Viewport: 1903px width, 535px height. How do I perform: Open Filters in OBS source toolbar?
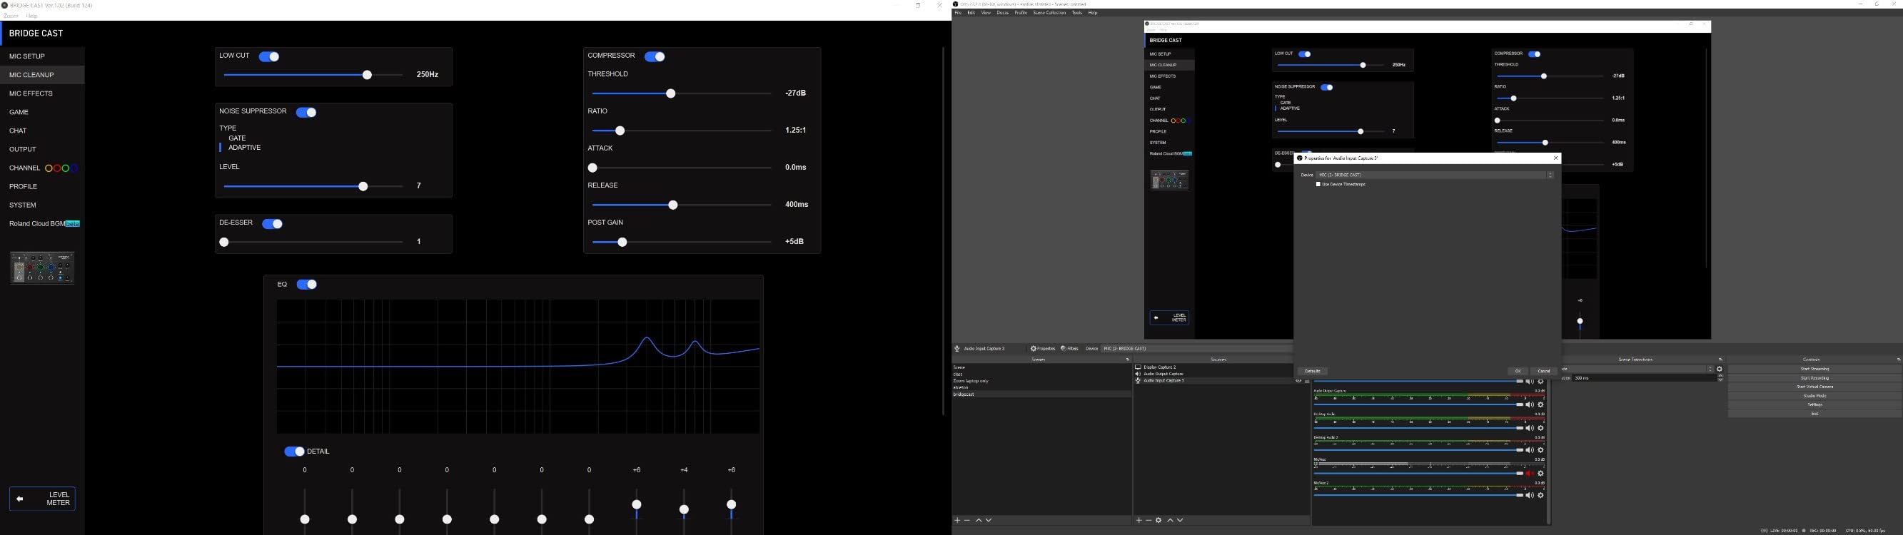tap(1070, 349)
